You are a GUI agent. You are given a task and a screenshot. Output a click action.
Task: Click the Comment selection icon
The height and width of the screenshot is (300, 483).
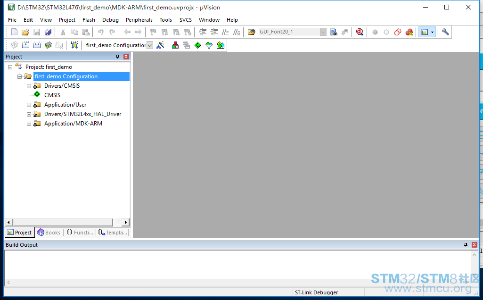coord(226,32)
